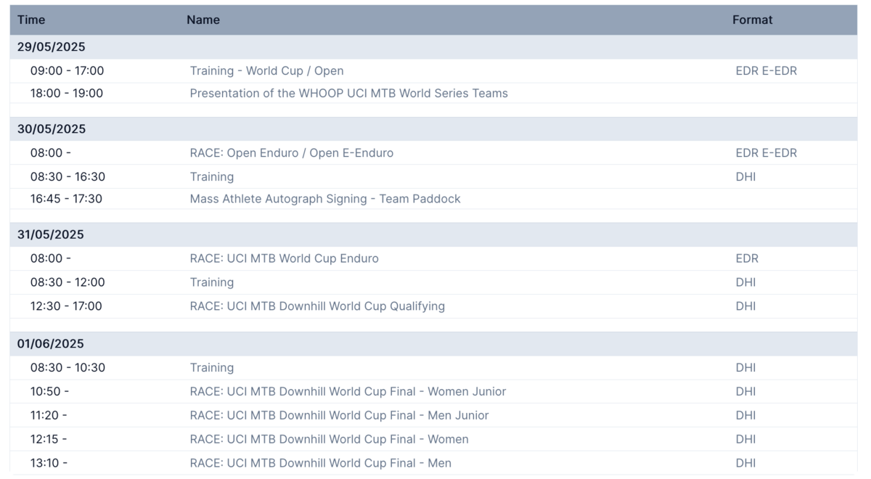
Task: Click the Time column header
Action: tap(31, 20)
